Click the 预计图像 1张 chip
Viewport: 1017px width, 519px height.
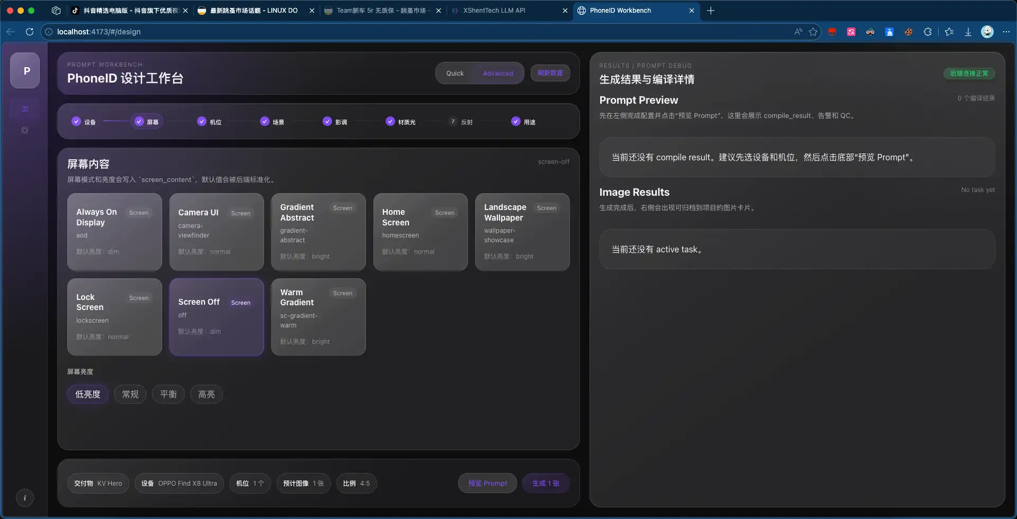click(304, 483)
